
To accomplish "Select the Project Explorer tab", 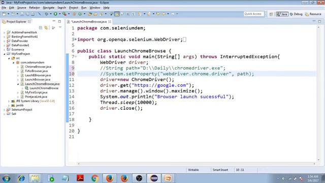I will click(x=16, y=21).
